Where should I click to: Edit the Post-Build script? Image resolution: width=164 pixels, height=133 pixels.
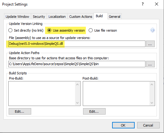(94, 111)
